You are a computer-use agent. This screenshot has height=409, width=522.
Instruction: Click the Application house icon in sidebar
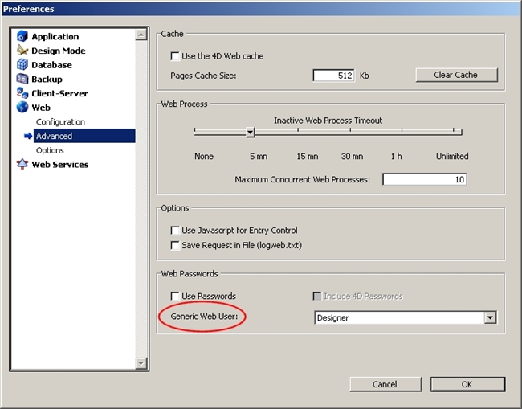point(22,37)
